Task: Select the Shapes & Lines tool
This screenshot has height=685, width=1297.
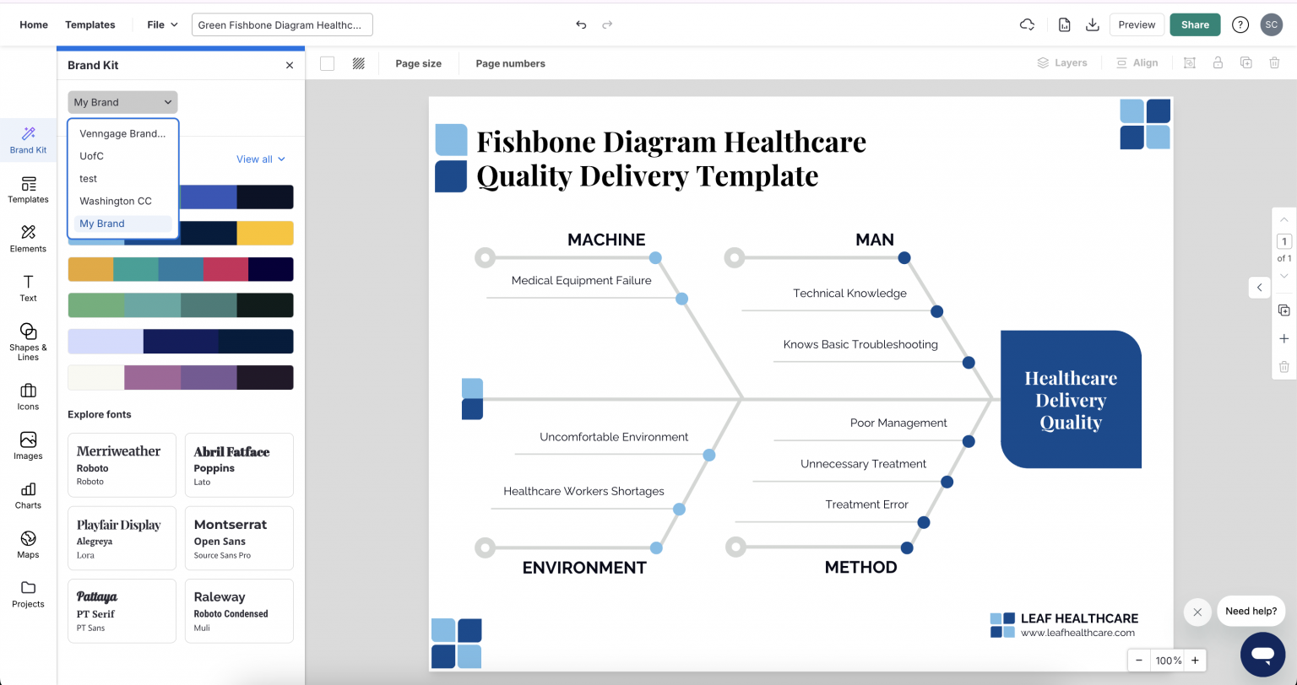Action: (28, 341)
